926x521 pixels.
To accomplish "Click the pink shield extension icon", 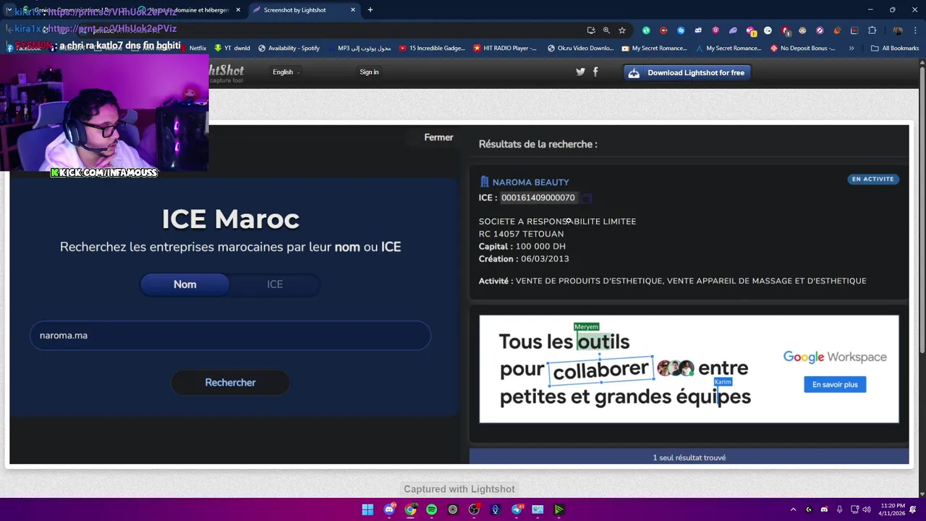I will point(715,30).
